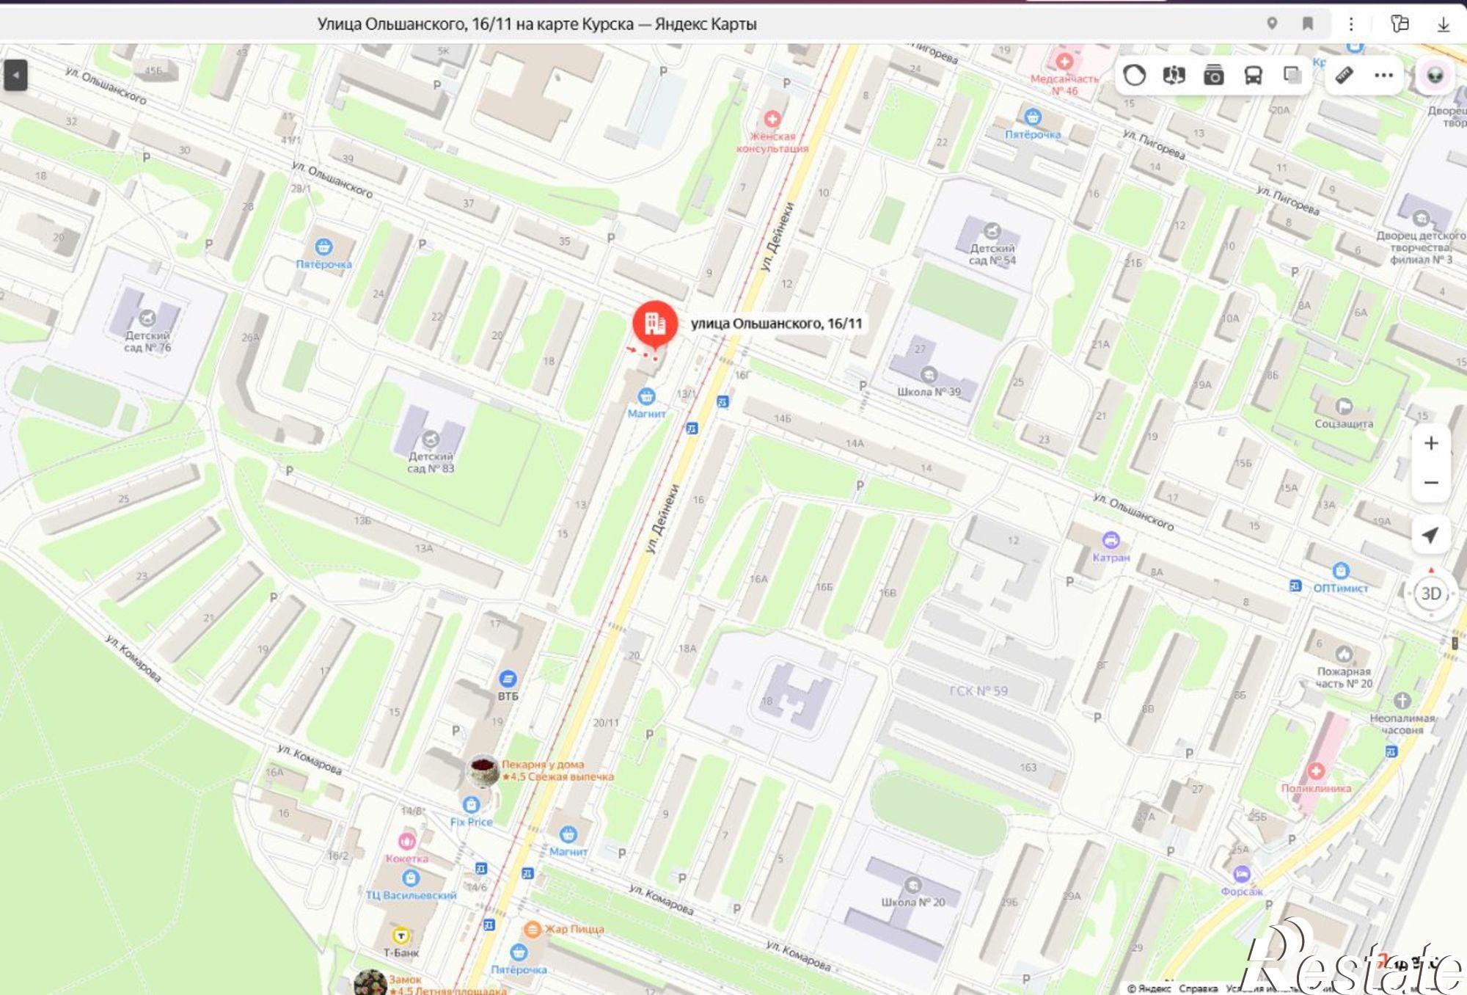Expand more map tools (three dots)

pyautogui.click(x=1383, y=76)
